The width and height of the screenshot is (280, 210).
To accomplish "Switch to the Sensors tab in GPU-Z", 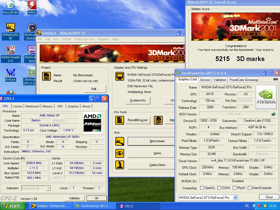I will coord(205,80).
